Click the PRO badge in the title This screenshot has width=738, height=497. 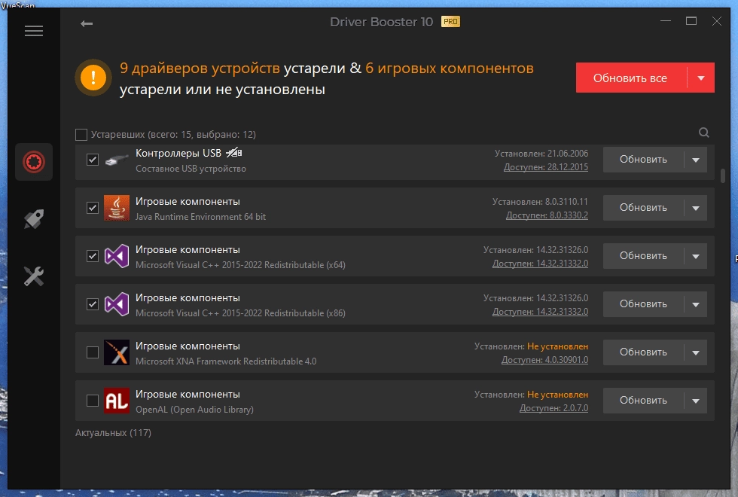[x=450, y=22]
